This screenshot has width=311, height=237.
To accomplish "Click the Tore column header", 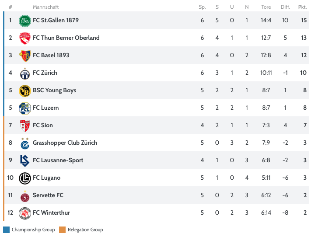I will [x=266, y=7].
